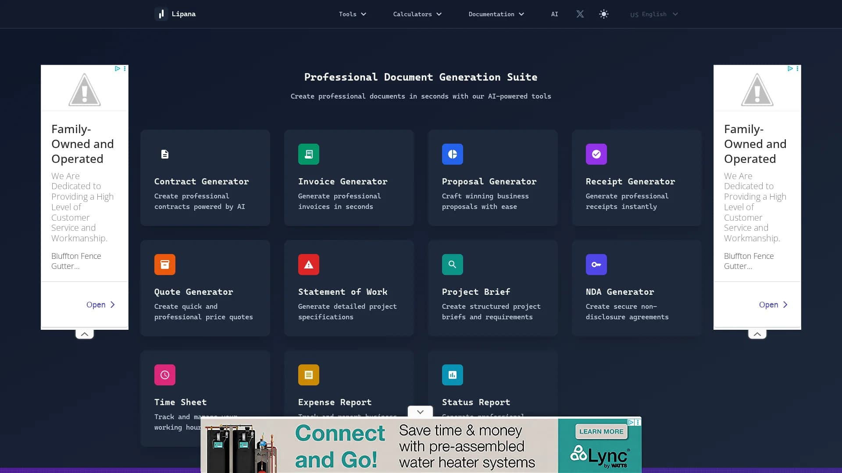
Task: Click 'Professional Document Generation Suite' heading
Action: (421, 78)
